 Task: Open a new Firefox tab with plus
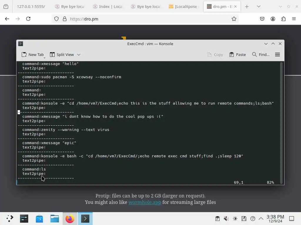click(247, 6)
